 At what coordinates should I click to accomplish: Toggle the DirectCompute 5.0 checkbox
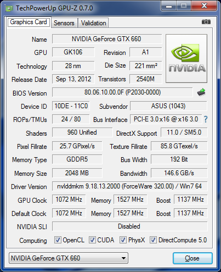153,240
